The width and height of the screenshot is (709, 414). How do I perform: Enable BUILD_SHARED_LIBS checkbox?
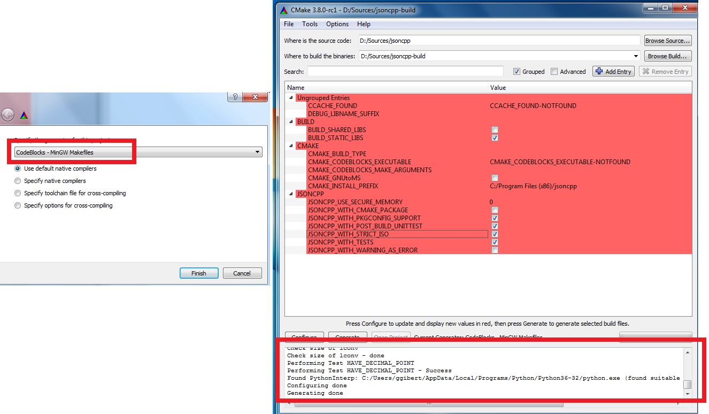pyautogui.click(x=495, y=130)
